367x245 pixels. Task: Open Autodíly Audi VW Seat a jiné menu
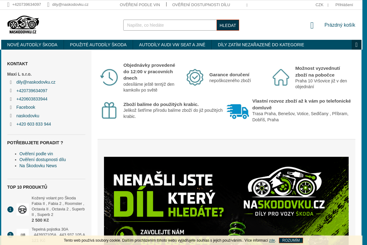click(172, 45)
